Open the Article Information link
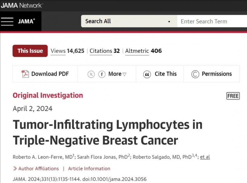The height and width of the screenshot is (183, 247). point(89,168)
